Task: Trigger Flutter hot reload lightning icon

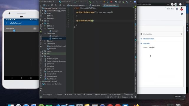Action: click(x=104, y=2)
